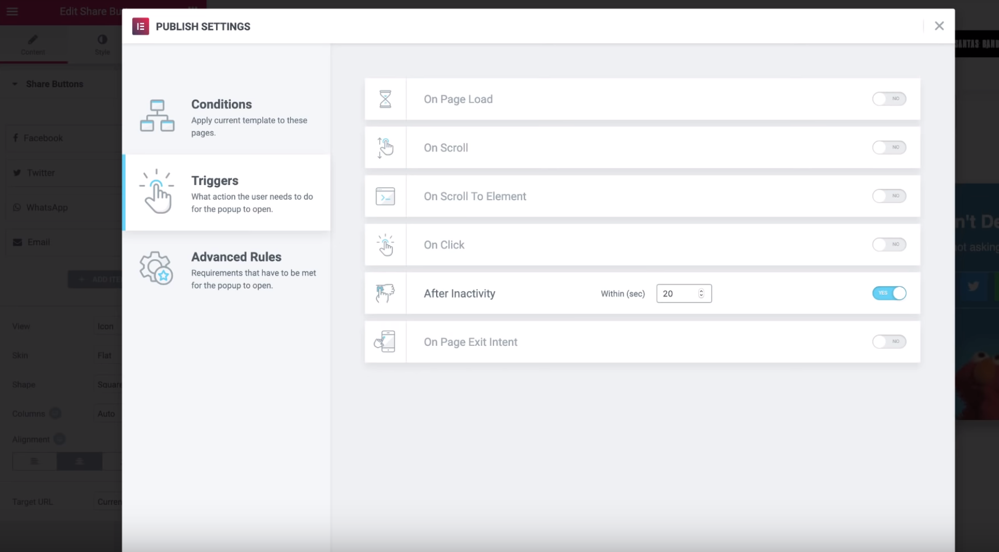
Task: Click the Elementor logo in header
Action: [x=140, y=27]
